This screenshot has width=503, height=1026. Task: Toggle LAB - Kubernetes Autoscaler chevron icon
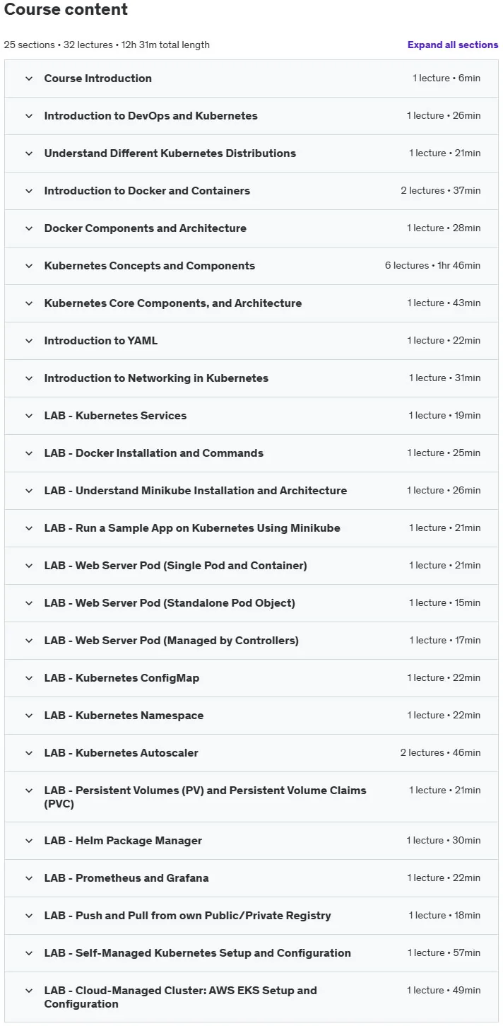tap(29, 753)
